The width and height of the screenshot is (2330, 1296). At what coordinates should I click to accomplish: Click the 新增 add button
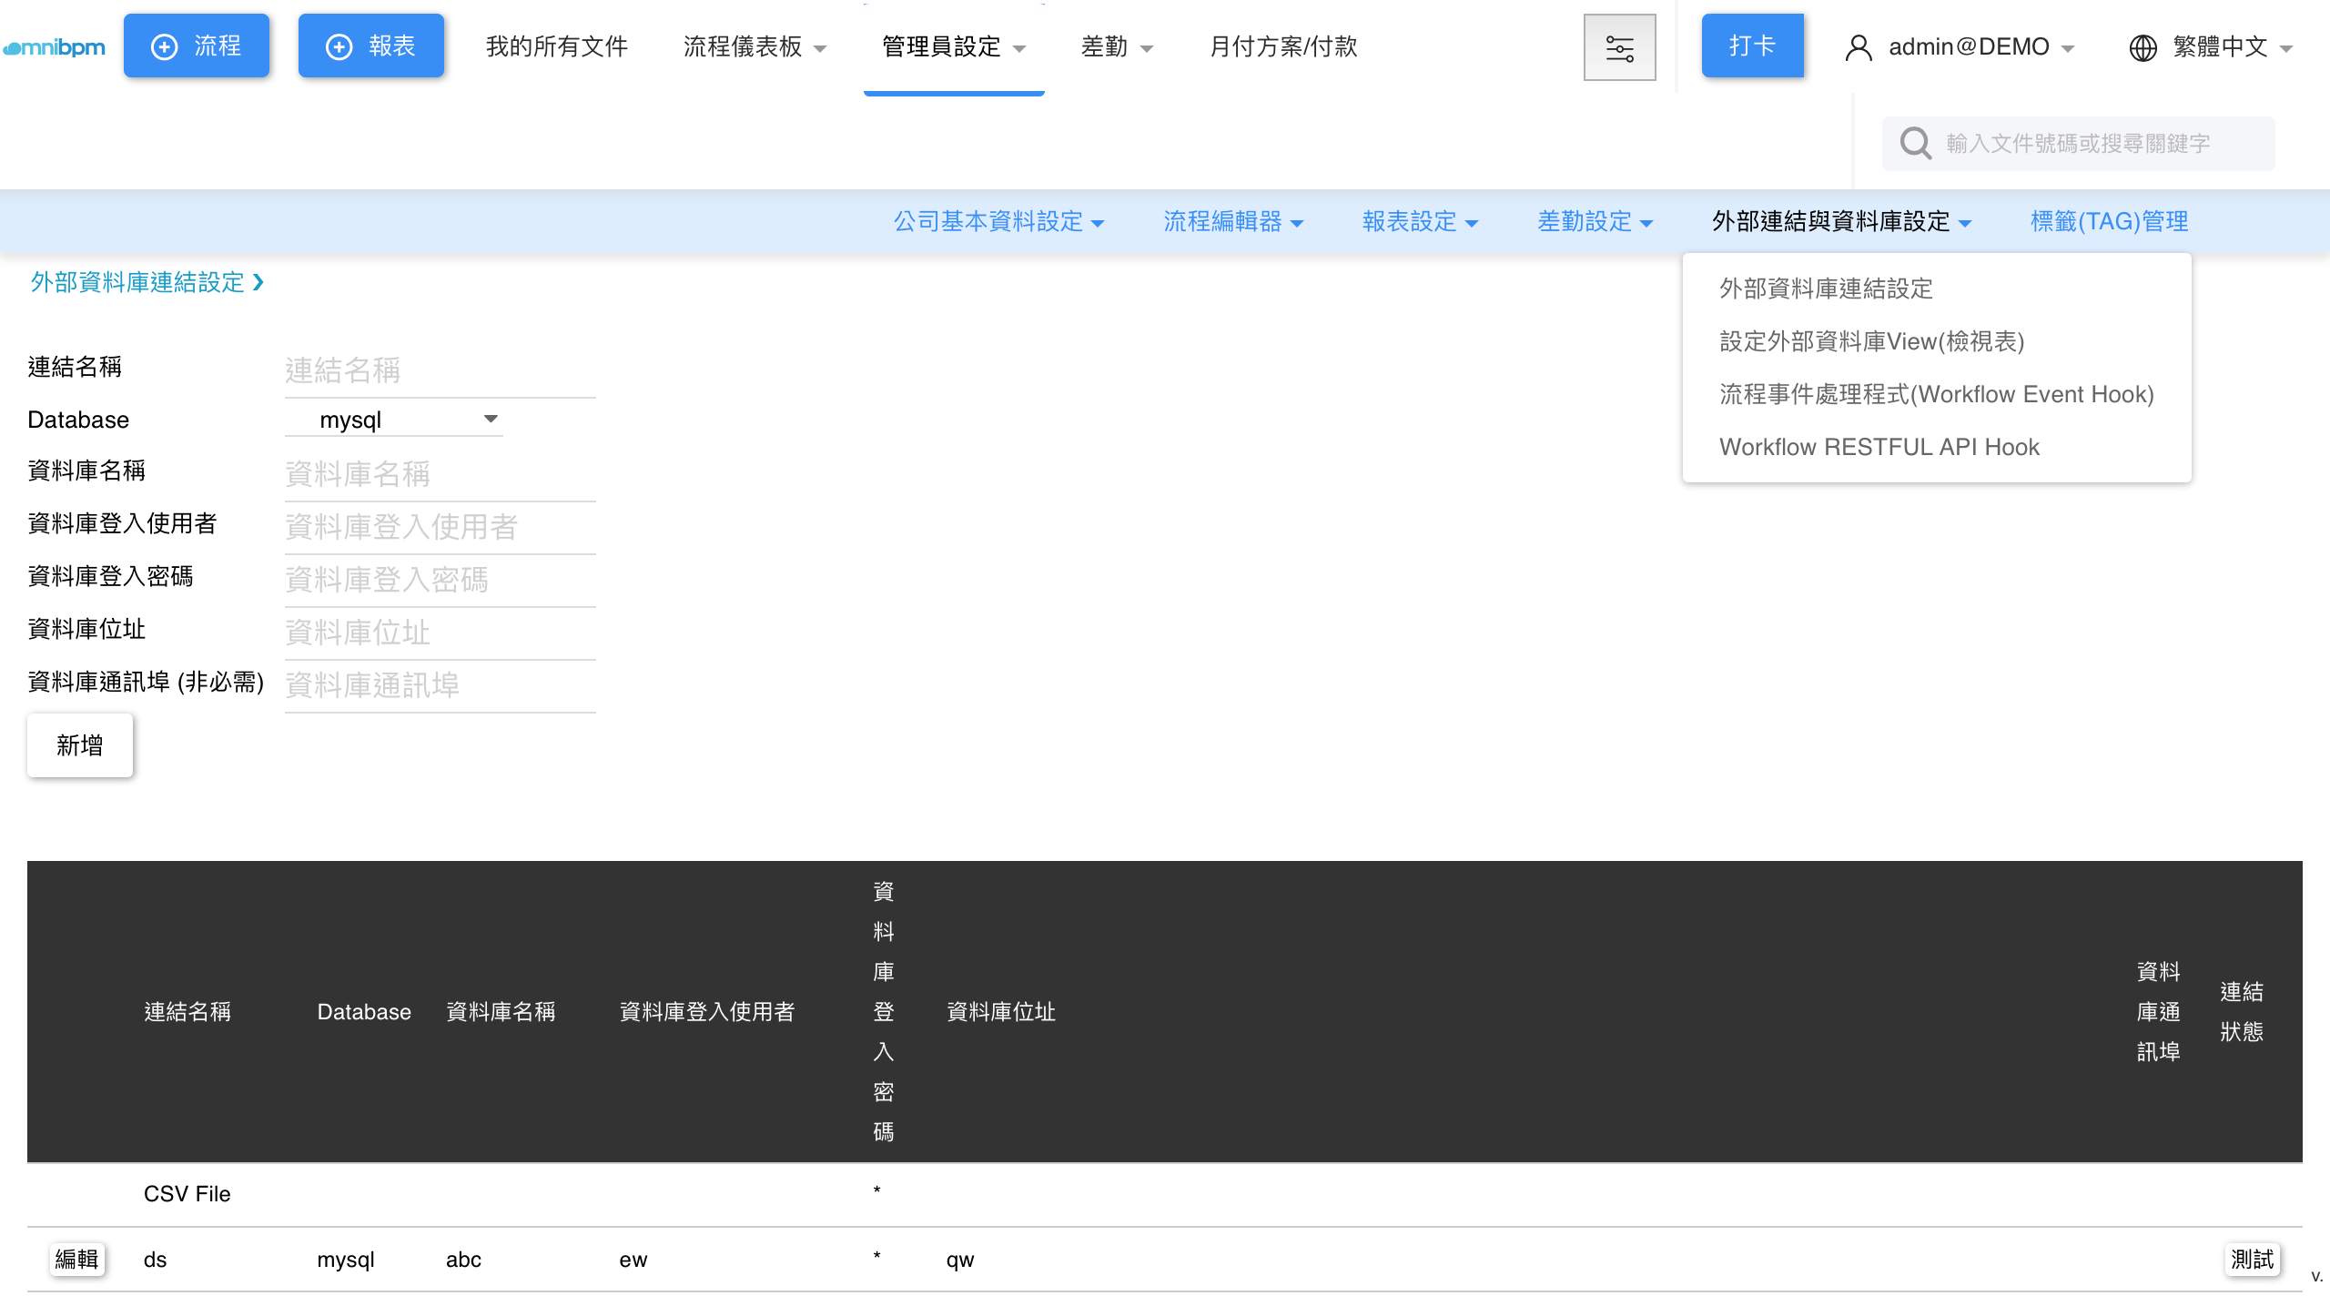click(80, 745)
